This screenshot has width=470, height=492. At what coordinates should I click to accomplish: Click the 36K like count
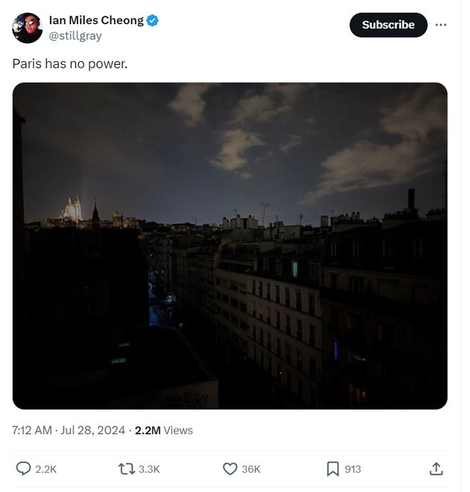[251, 469]
